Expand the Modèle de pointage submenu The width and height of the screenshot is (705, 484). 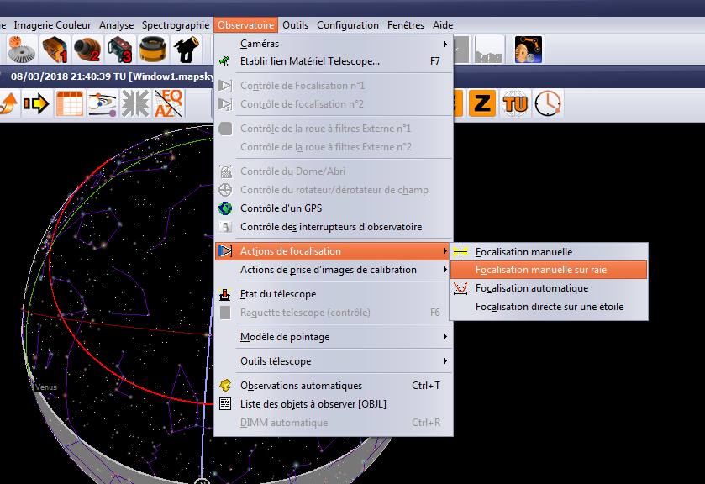334,337
